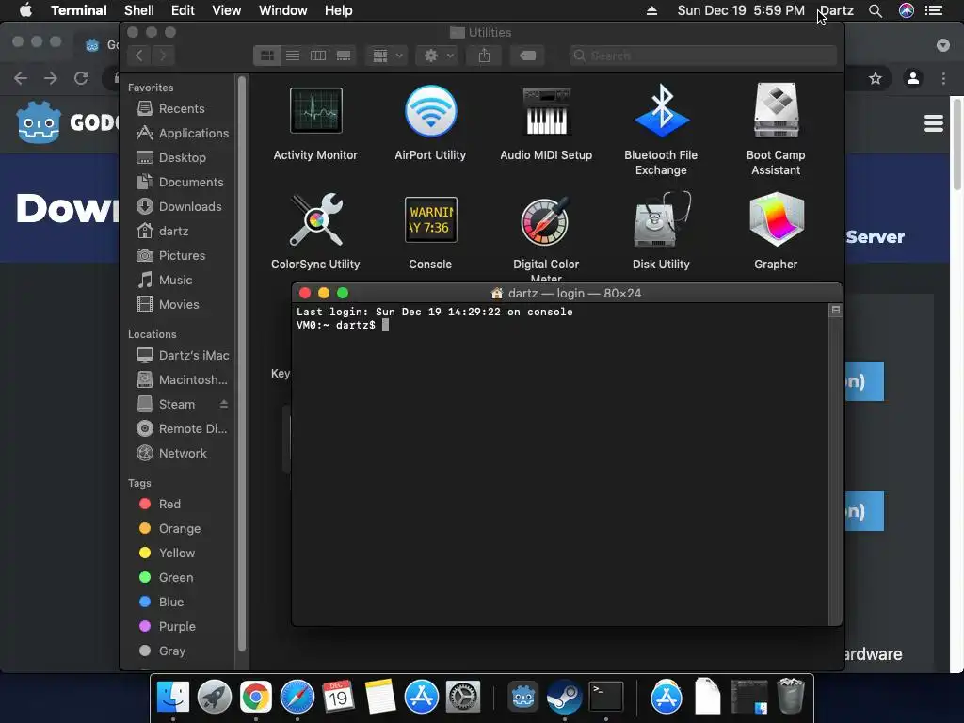Go back in Finder window

tap(139, 56)
